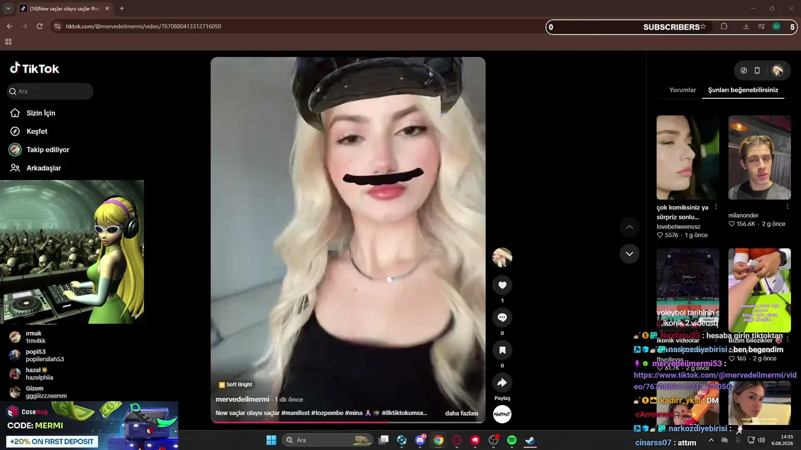Viewport: 801px width, 450px height.
Task: Expand the caption with daha fazlası
Action: 462,413
